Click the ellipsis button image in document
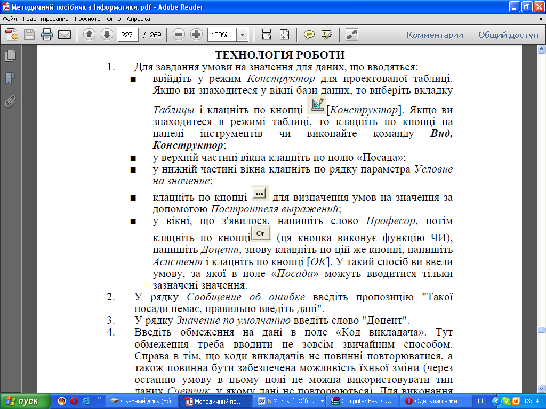 point(260,193)
